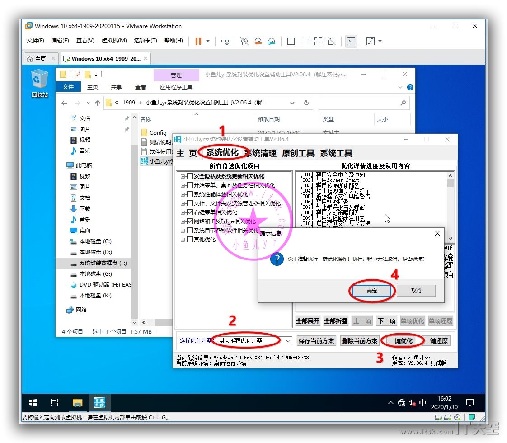Open the 系统工具 tab
The image size is (507, 443).
(x=336, y=153)
